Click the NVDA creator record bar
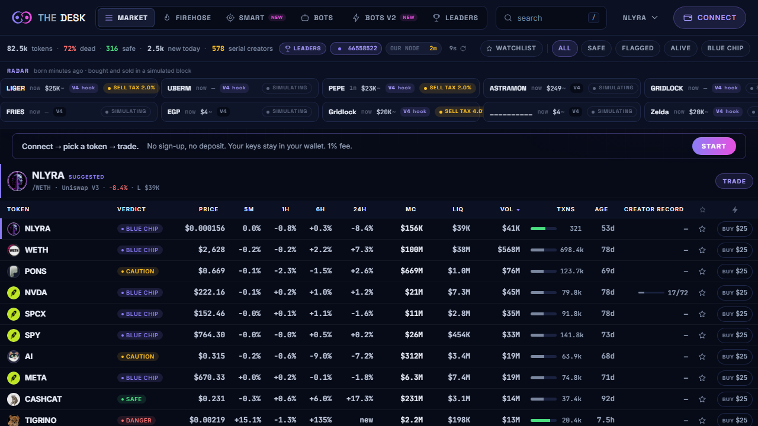 coord(651,292)
